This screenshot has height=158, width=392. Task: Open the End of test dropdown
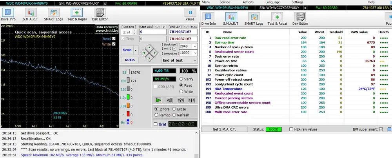click(180, 60)
